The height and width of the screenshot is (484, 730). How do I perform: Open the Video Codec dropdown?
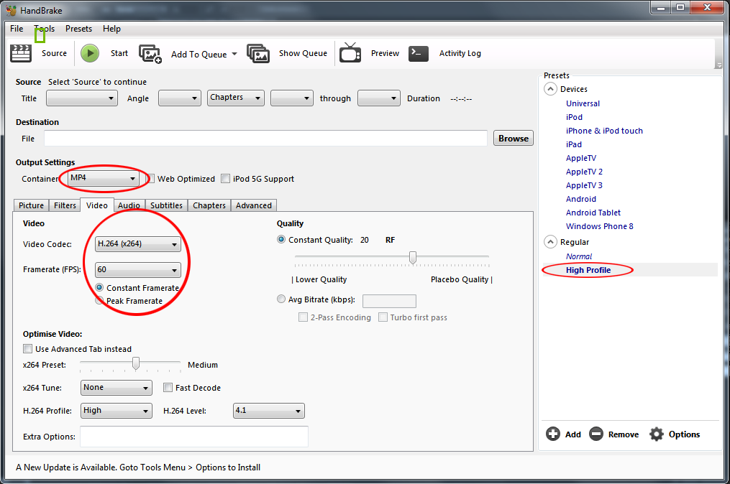pos(138,244)
